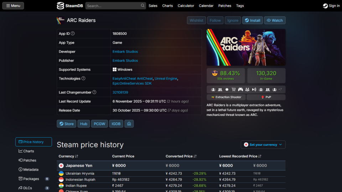Click the achievements badge category icon
This screenshot has height=192, width=342.
pos(227,90)
